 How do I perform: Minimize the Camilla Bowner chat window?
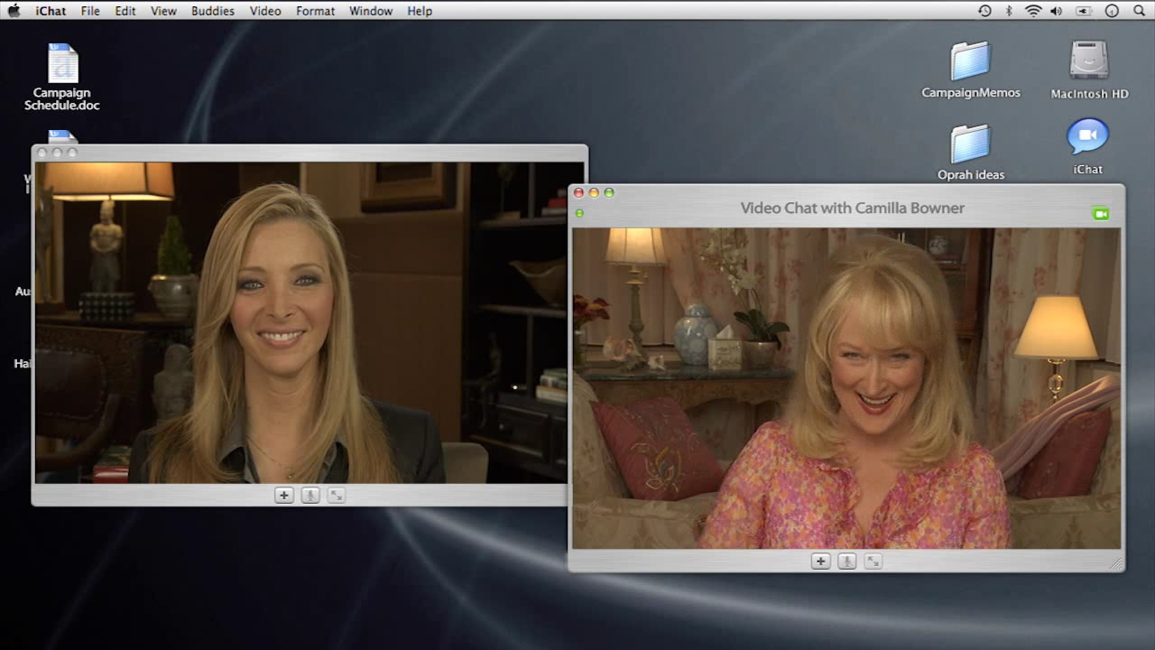tap(594, 192)
